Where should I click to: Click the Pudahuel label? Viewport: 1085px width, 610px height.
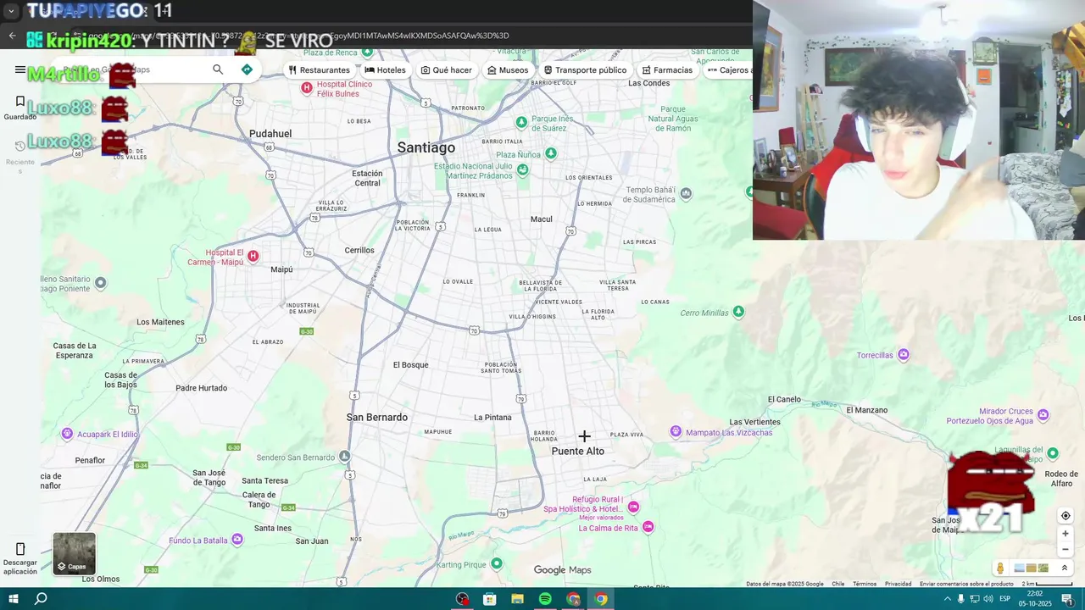(x=270, y=134)
